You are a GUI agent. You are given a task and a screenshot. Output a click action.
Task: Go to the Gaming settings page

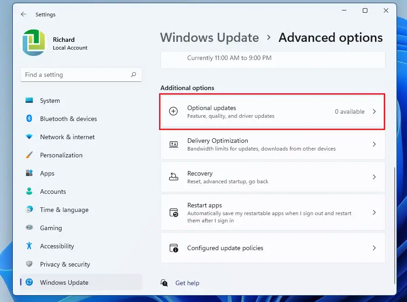[81, 228]
